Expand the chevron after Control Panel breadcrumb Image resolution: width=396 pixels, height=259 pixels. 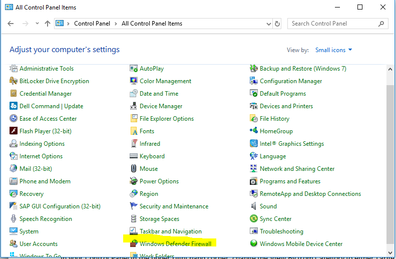pos(116,24)
